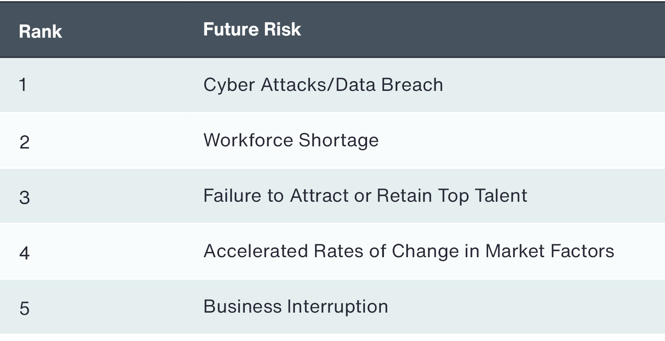
Task: Click the word Accelerated in row four
Action: pyautogui.click(x=256, y=251)
